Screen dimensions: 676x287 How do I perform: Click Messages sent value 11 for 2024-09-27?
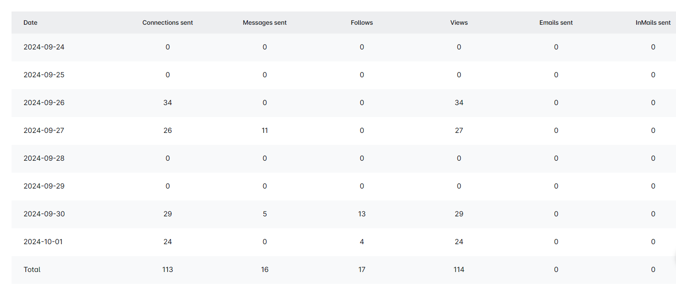[265, 130]
